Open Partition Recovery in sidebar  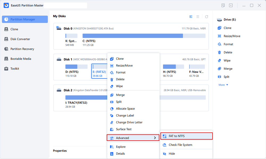[22, 49]
